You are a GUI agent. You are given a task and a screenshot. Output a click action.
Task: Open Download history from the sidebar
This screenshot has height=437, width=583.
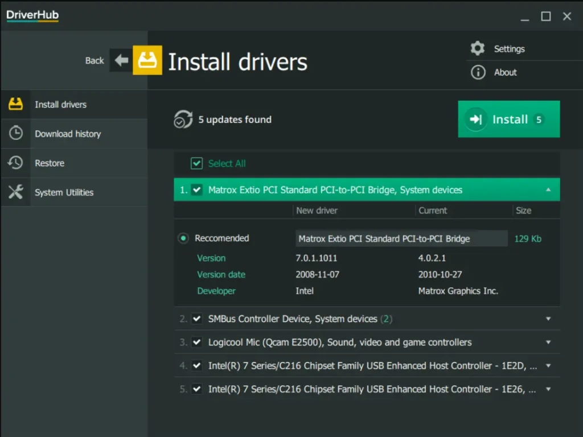67,134
